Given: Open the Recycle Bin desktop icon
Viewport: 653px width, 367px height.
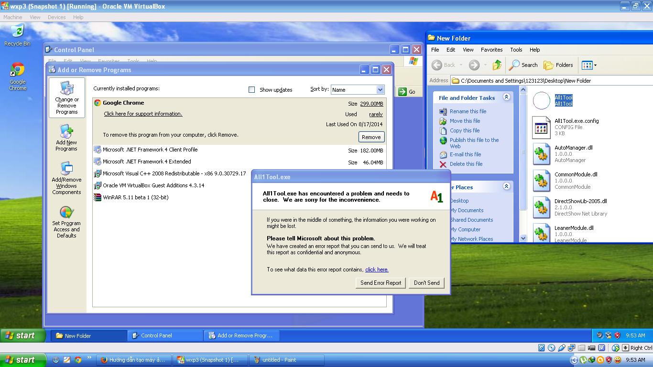Looking at the screenshot, I should pos(17,34).
